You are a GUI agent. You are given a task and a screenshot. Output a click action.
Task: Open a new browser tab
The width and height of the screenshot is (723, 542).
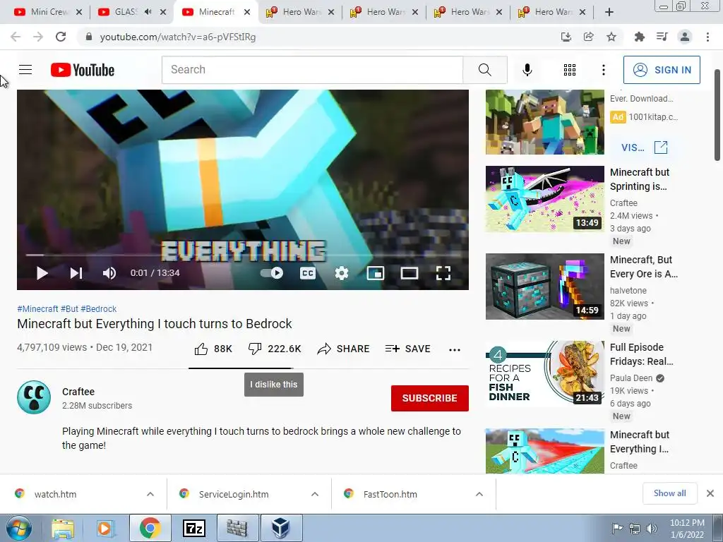(x=609, y=12)
